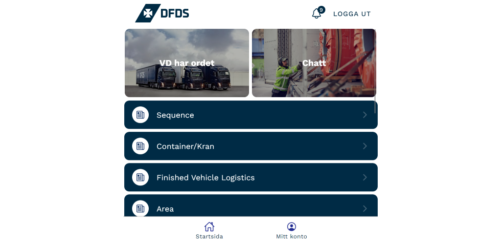Viewport: 501px width, 244px height.
Task: Open the Chatt tile
Action: (314, 63)
